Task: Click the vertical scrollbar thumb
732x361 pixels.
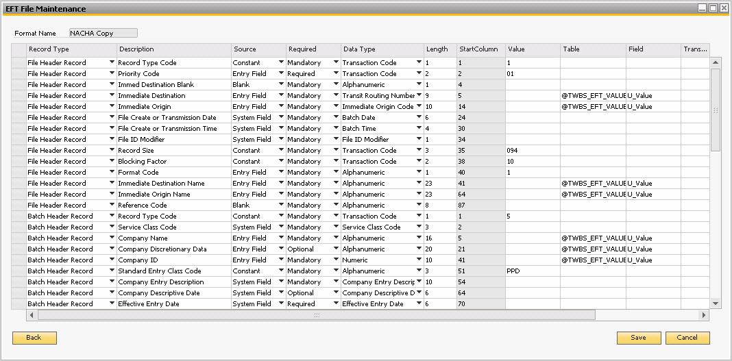Action: [x=715, y=110]
